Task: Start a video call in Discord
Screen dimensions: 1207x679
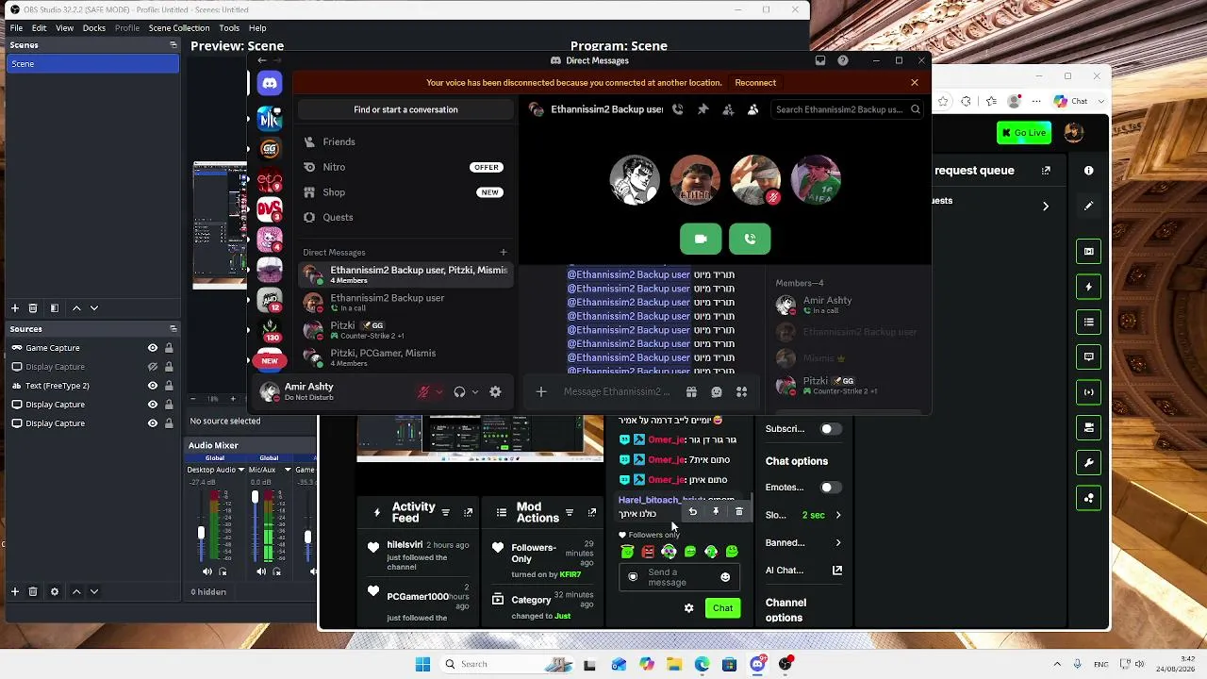Action: tap(701, 239)
